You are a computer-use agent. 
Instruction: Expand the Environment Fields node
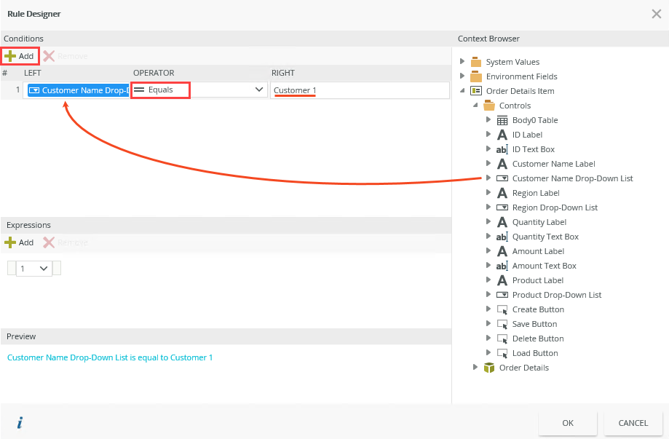(x=462, y=76)
